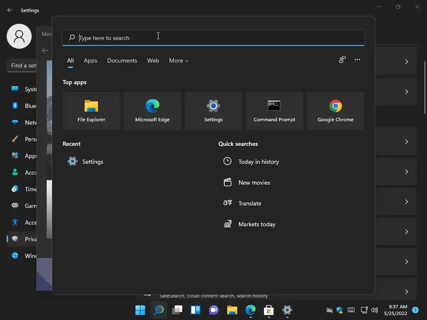Open the notification badge
The width and height of the screenshot is (427, 320).
415,310
